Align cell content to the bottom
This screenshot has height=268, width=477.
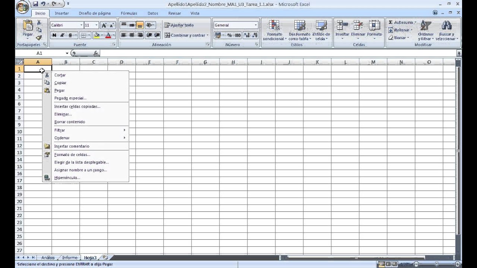[140, 25]
